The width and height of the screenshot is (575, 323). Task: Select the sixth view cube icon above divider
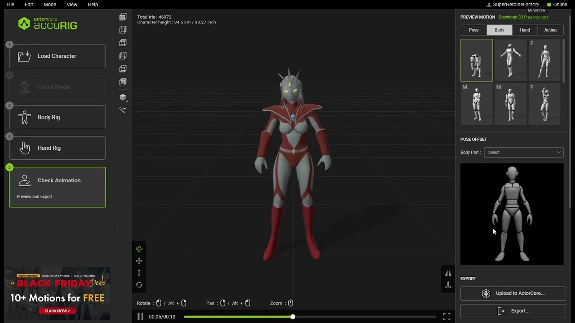coord(123,82)
